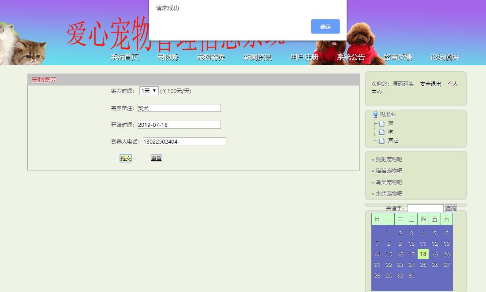Open the 系统公告 section

click(351, 57)
